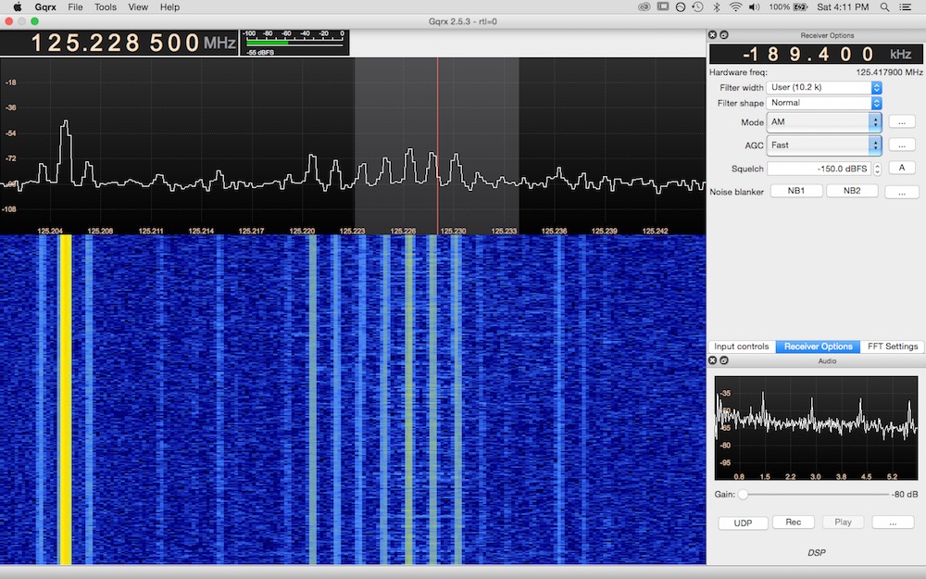The width and height of the screenshot is (926, 579).
Task: Open the Wi-Fi status menu
Action: tap(735, 7)
